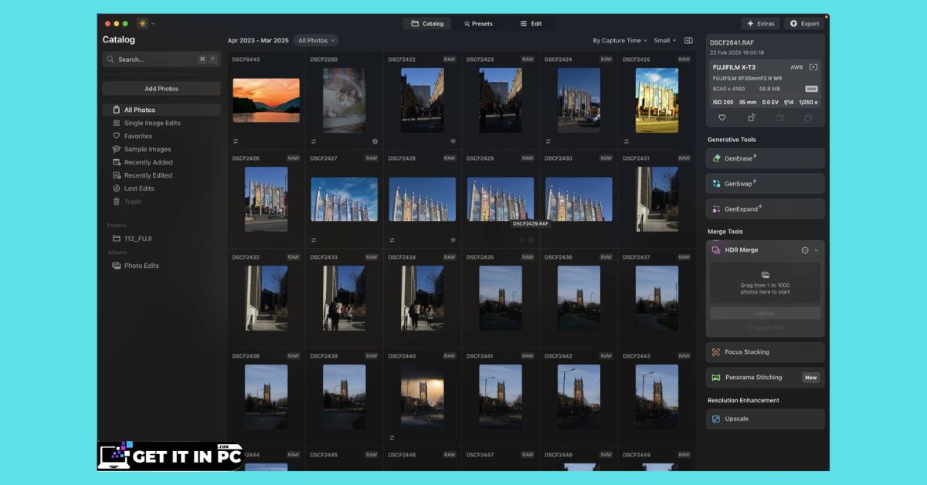Click the edits icon under DSCF2440
927x485 pixels.
click(x=392, y=438)
